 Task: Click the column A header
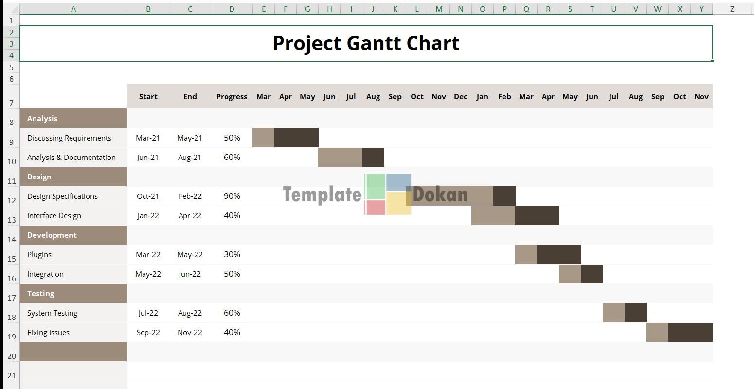[73, 9]
